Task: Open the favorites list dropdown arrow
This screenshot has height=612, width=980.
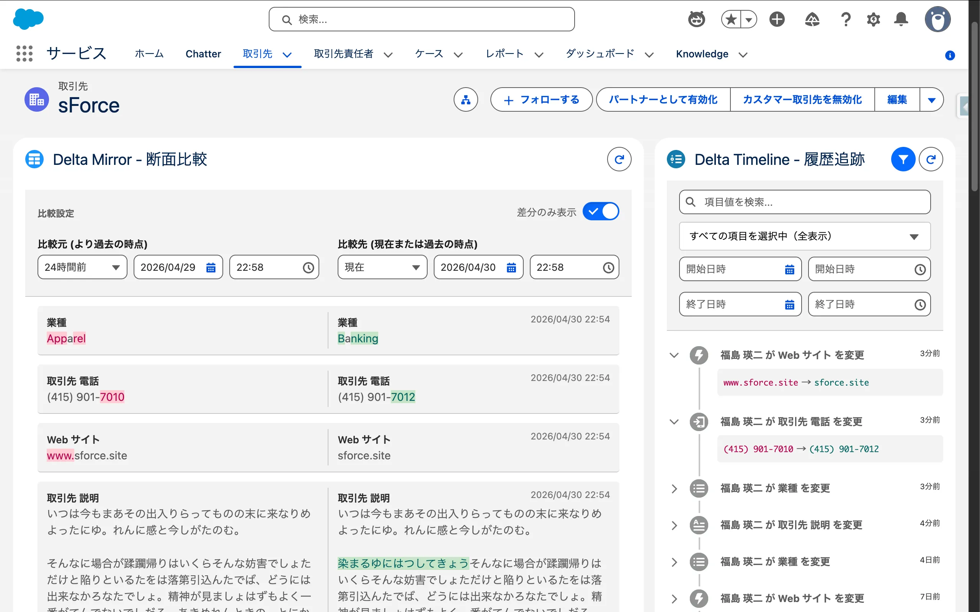Action: point(749,19)
